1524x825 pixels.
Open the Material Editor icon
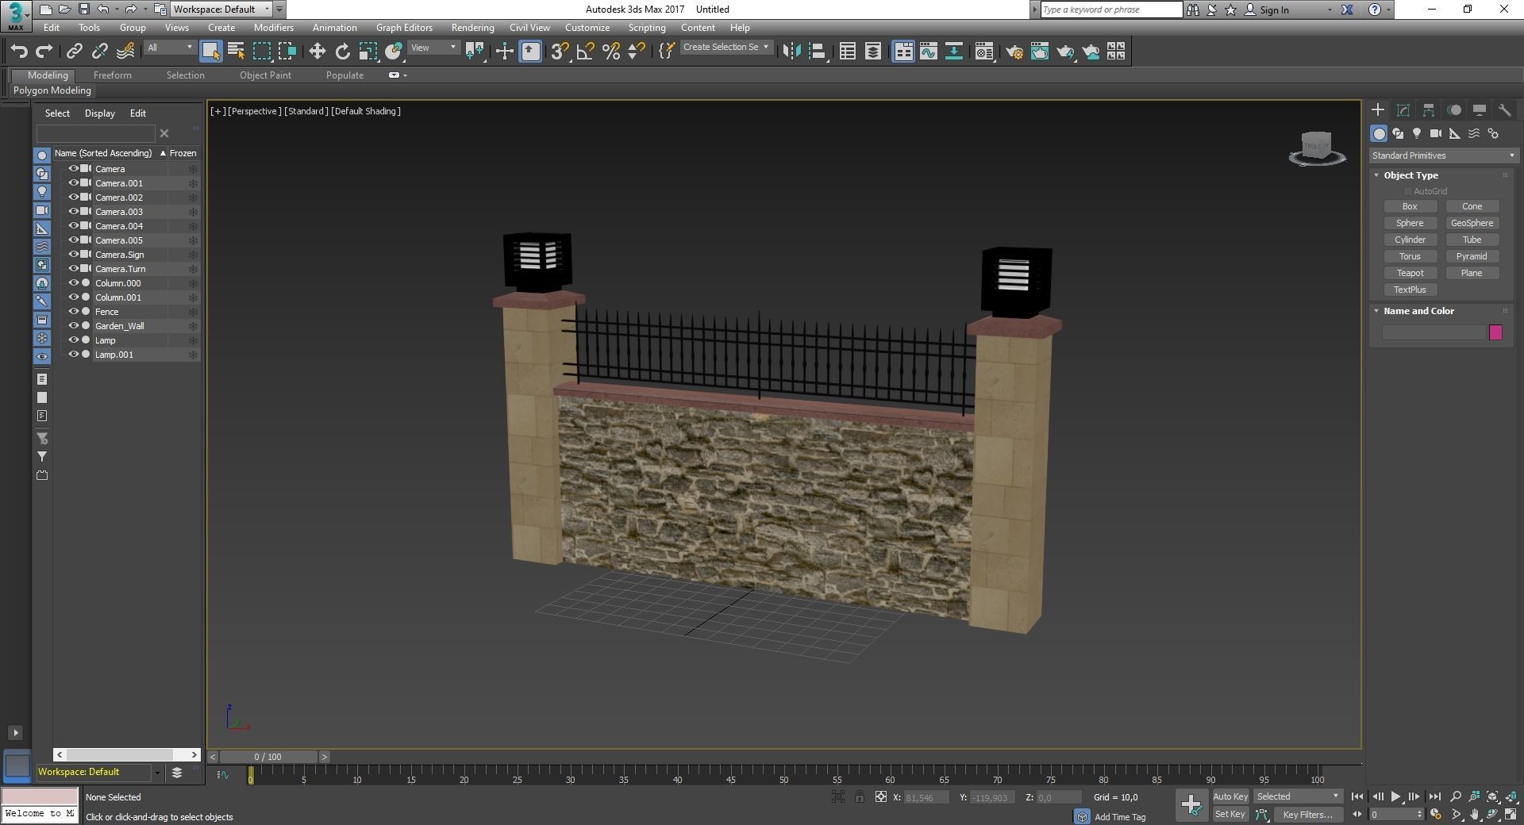[x=984, y=52]
